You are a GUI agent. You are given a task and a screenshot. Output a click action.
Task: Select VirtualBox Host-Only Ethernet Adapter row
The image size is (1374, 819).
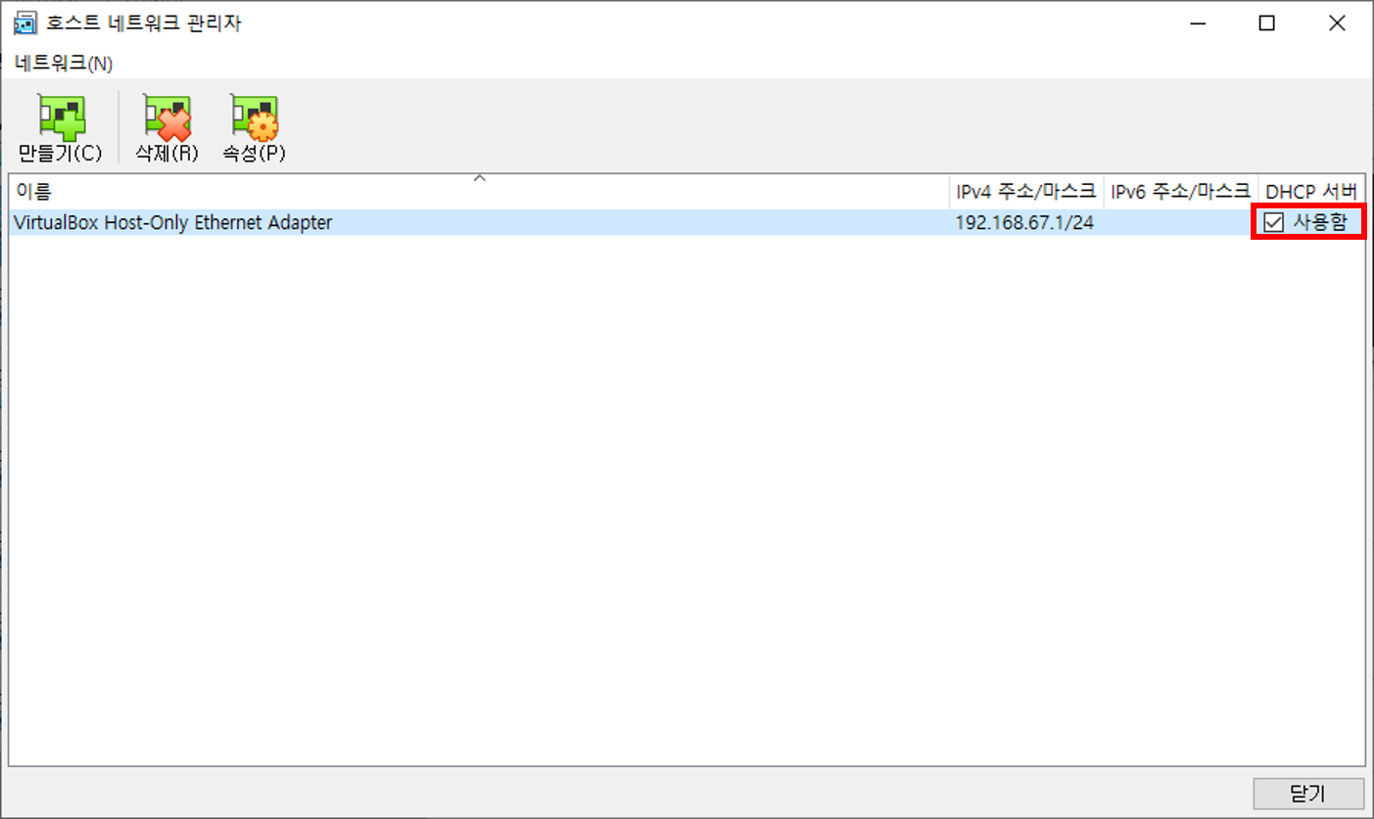pyautogui.click(x=687, y=223)
